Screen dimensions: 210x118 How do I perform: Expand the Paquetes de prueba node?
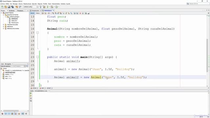pyautogui.click(x=4, y=25)
